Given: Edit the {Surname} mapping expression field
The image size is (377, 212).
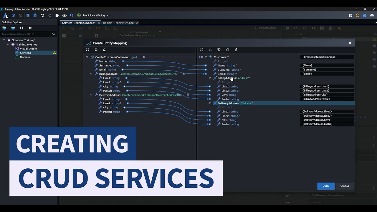Looking at the screenshot, I should pyautogui.click(x=327, y=70).
